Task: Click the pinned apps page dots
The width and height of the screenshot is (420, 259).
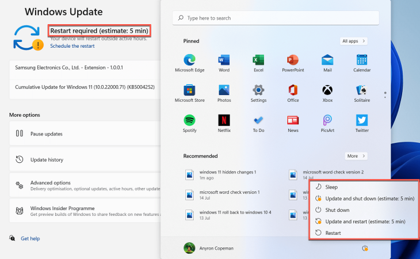Action: click(385, 95)
